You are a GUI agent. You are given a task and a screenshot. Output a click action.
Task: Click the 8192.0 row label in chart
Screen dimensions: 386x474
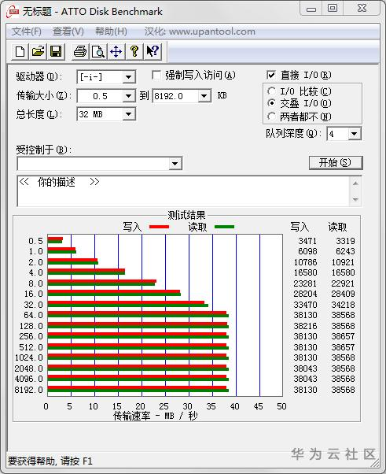[x=28, y=390]
